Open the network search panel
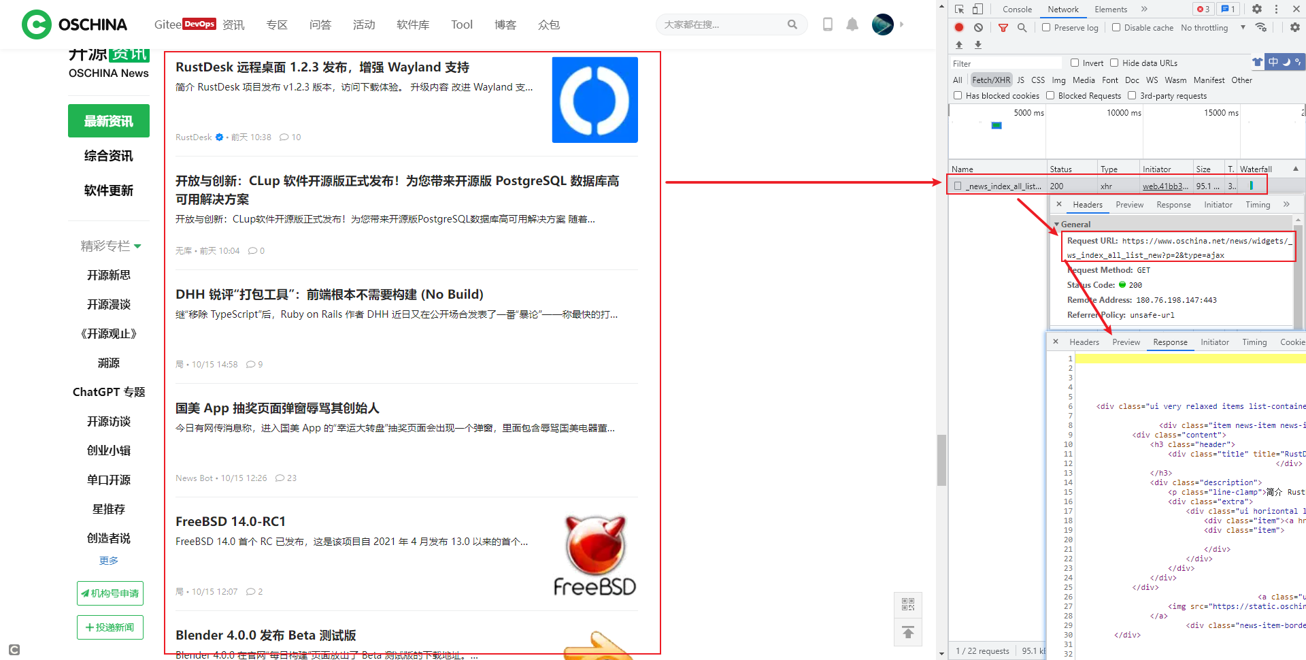The height and width of the screenshot is (660, 1306). pos(1022,28)
